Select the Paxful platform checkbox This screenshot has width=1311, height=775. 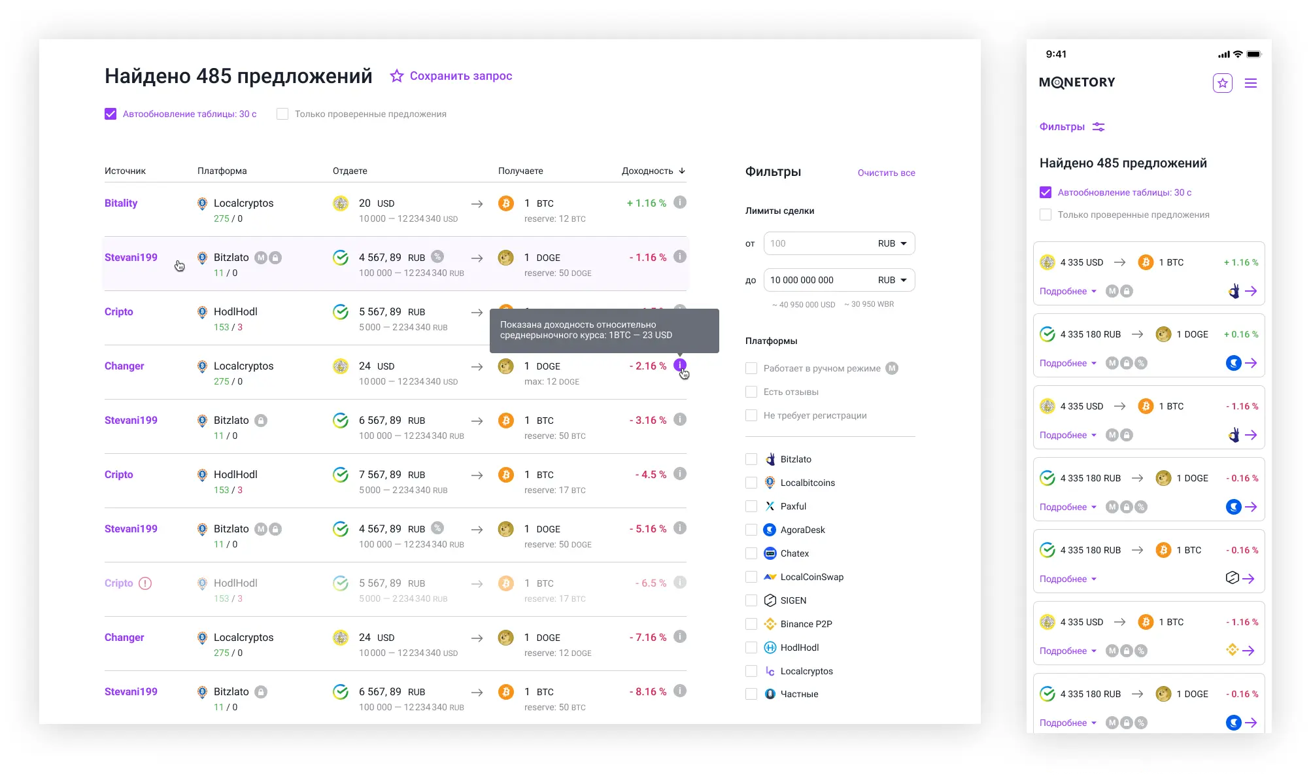(x=751, y=506)
